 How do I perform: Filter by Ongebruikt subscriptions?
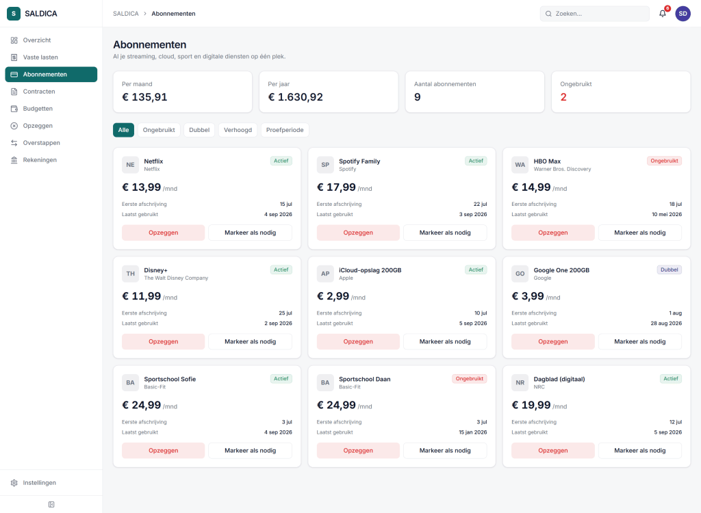coord(159,130)
